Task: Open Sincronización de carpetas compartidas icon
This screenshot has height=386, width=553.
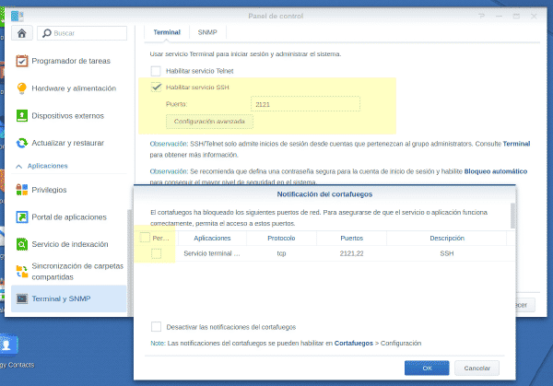Action: pos(22,272)
